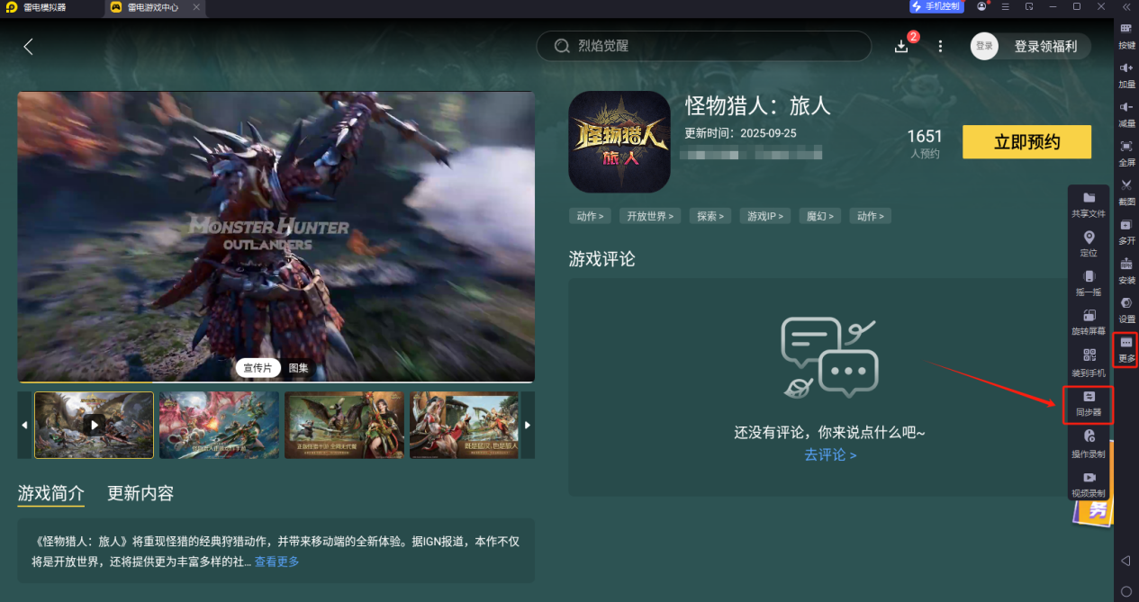Switch to 雷电模拟器 tab

pos(36,7)
